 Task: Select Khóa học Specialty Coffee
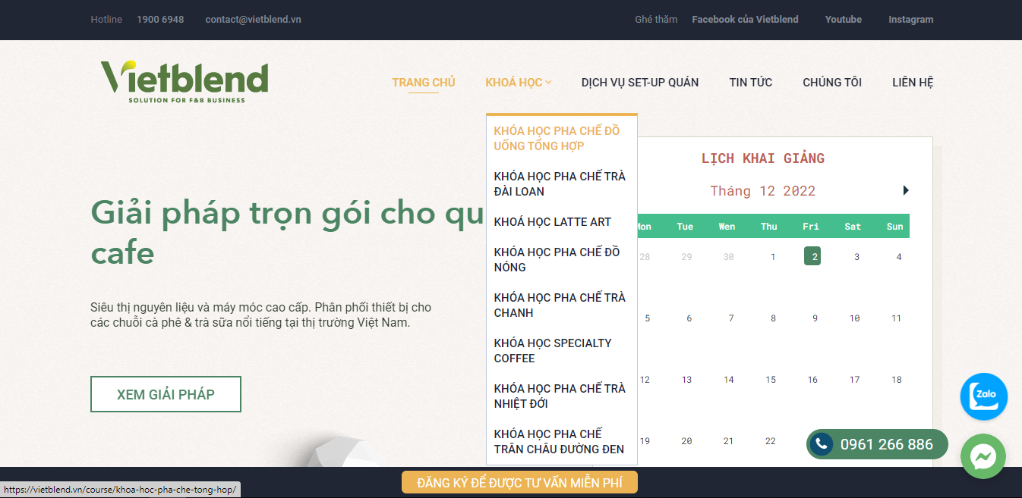(x=562, y=350)
